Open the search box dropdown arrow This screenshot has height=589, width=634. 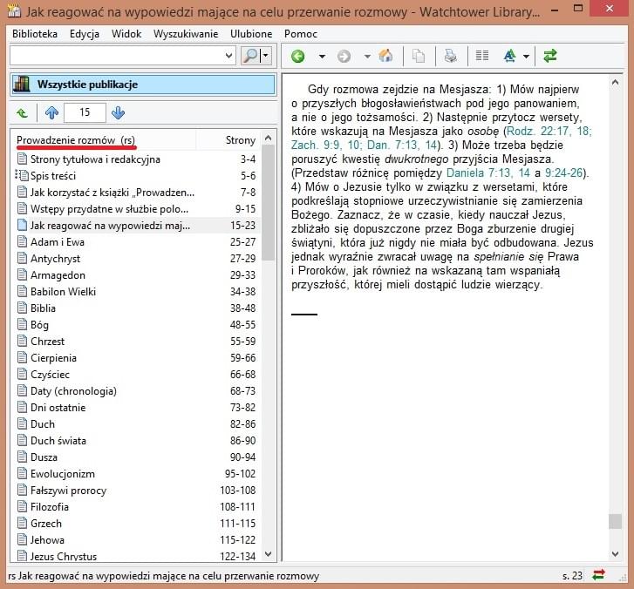coord(228,56)
